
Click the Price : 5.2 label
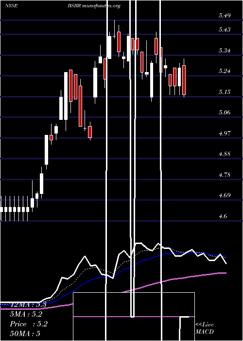tap(28, 324)
